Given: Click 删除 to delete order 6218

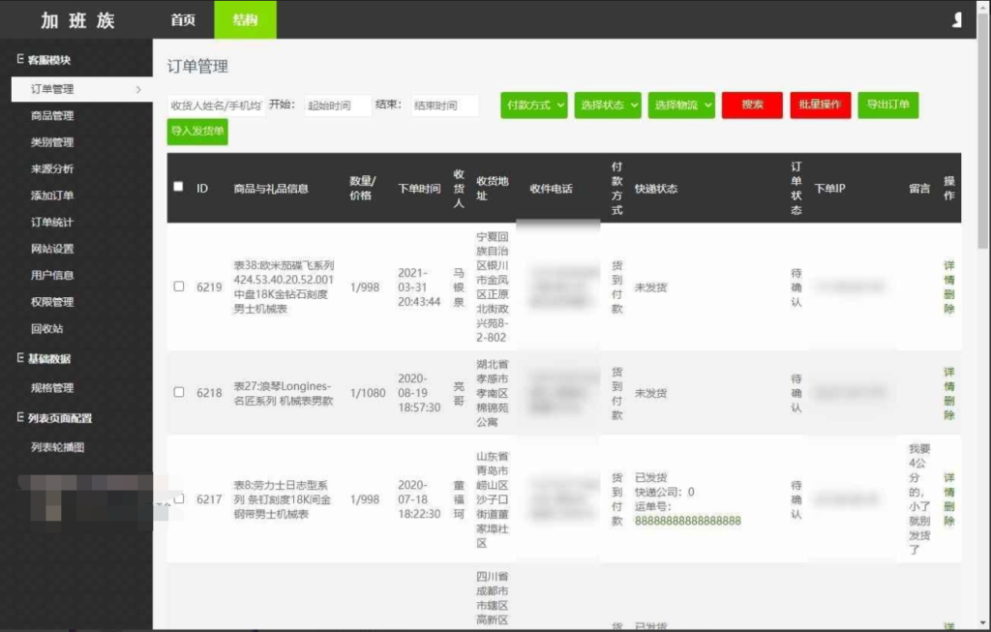Looking at the screenshot, I should [x=951, y=406].
